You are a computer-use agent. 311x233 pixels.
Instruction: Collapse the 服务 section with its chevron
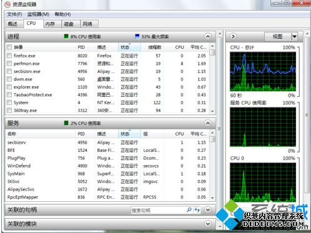click(208, 123)
